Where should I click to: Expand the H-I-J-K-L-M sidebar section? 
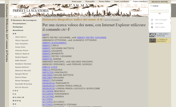(18, 97)
